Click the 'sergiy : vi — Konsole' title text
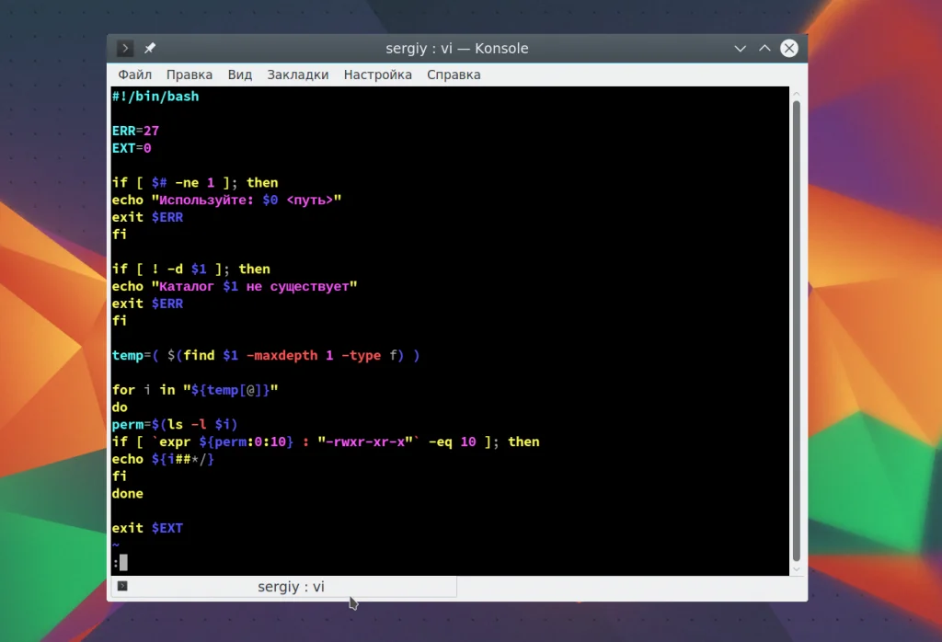 (456, 49)
